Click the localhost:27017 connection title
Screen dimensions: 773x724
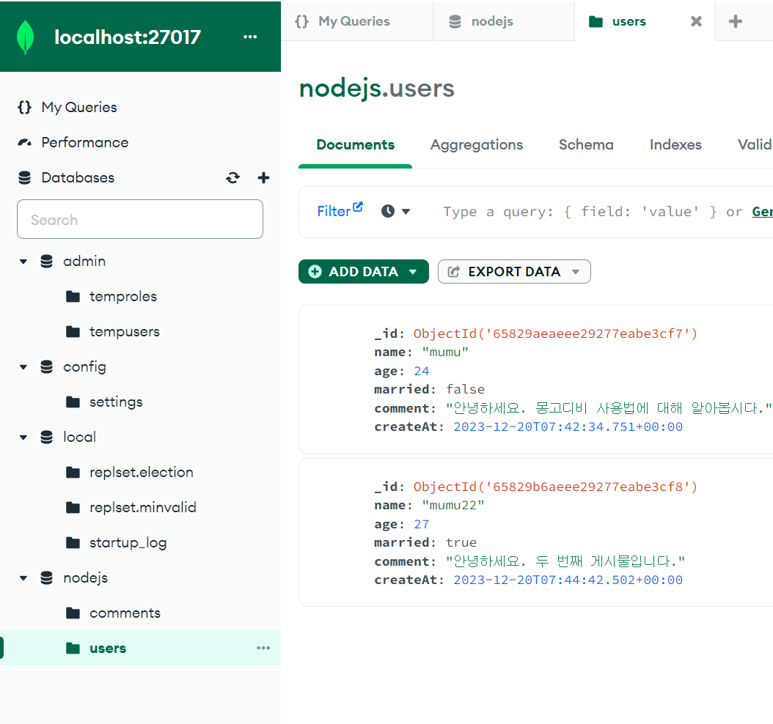point(127,37)
